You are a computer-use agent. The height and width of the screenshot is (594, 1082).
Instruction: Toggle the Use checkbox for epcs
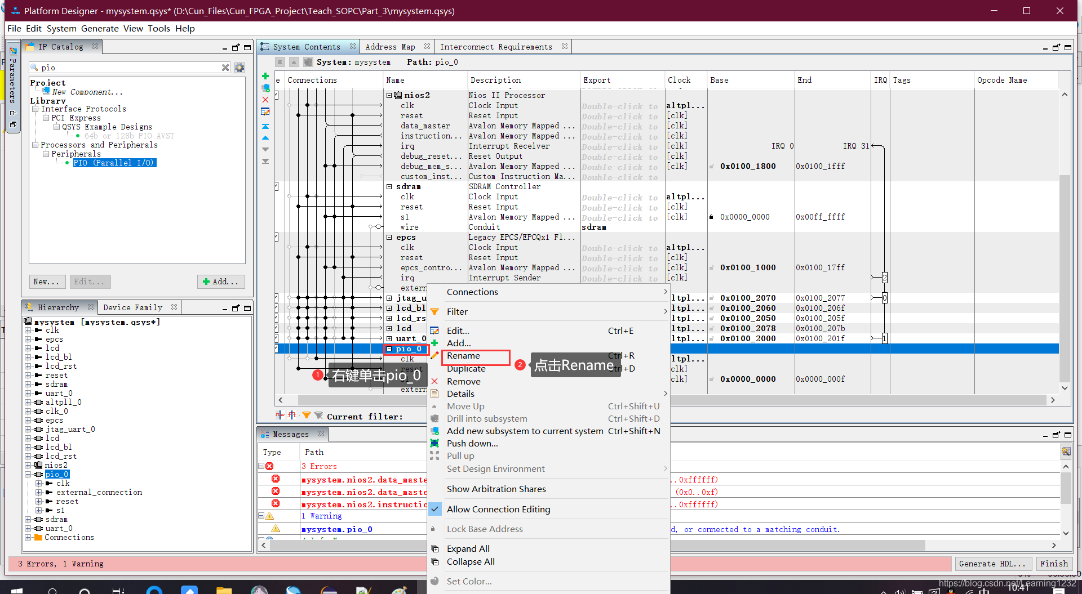click(x=277, y=237)
